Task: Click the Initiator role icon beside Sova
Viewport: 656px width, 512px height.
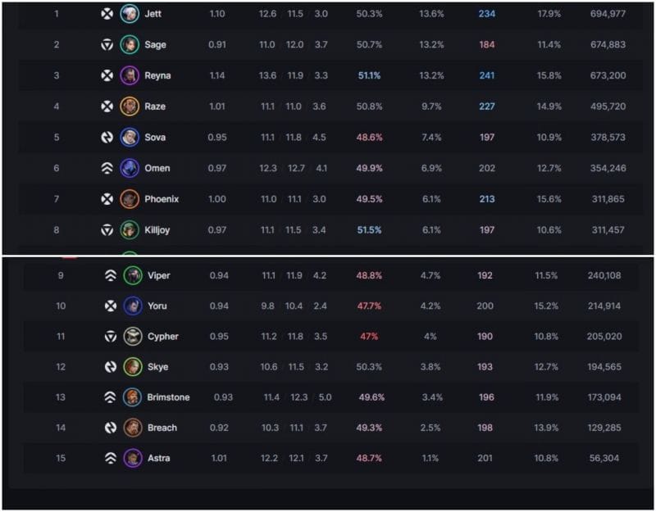Action: pyautogui.click(x=107, y=138)
